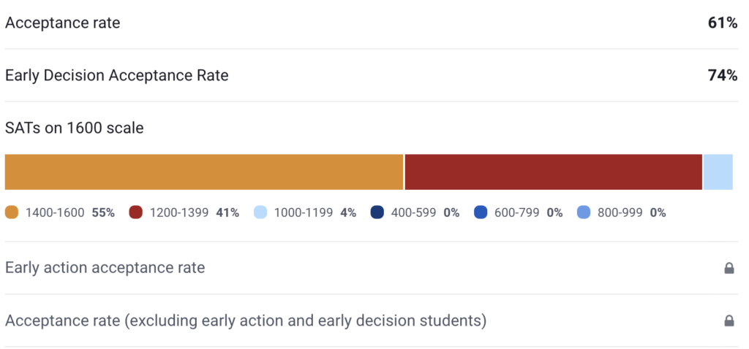Click the 61% acceptance rate value
Image resolution: width=749 pixels, height=349 pixels.
[x=722, y=23]
